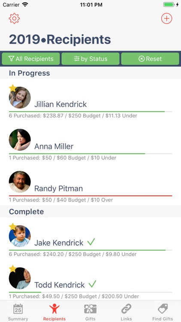
Task: Tap Randy Pitman's profile photo
Action: pyautogui.click(x=20, y=182)
